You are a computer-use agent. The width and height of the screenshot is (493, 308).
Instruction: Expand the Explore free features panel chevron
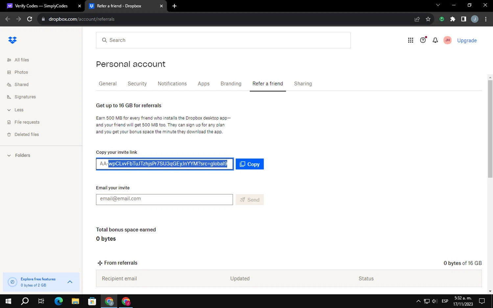pos(70,282)
